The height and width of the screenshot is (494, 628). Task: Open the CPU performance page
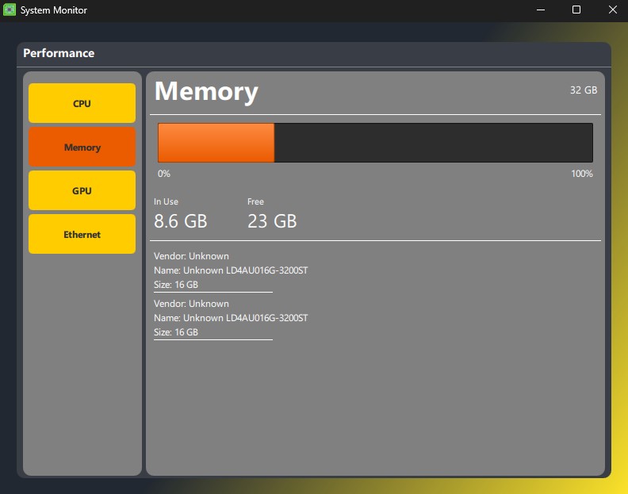coord(82,103)
